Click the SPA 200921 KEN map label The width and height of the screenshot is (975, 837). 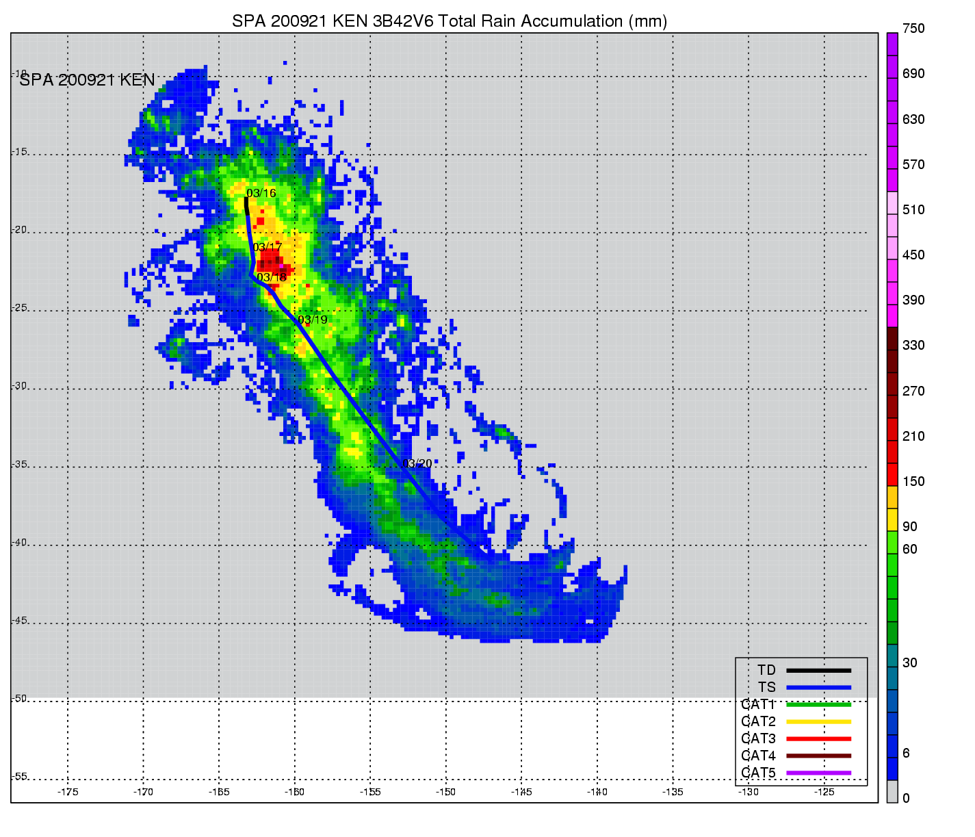tap(88, 80)
